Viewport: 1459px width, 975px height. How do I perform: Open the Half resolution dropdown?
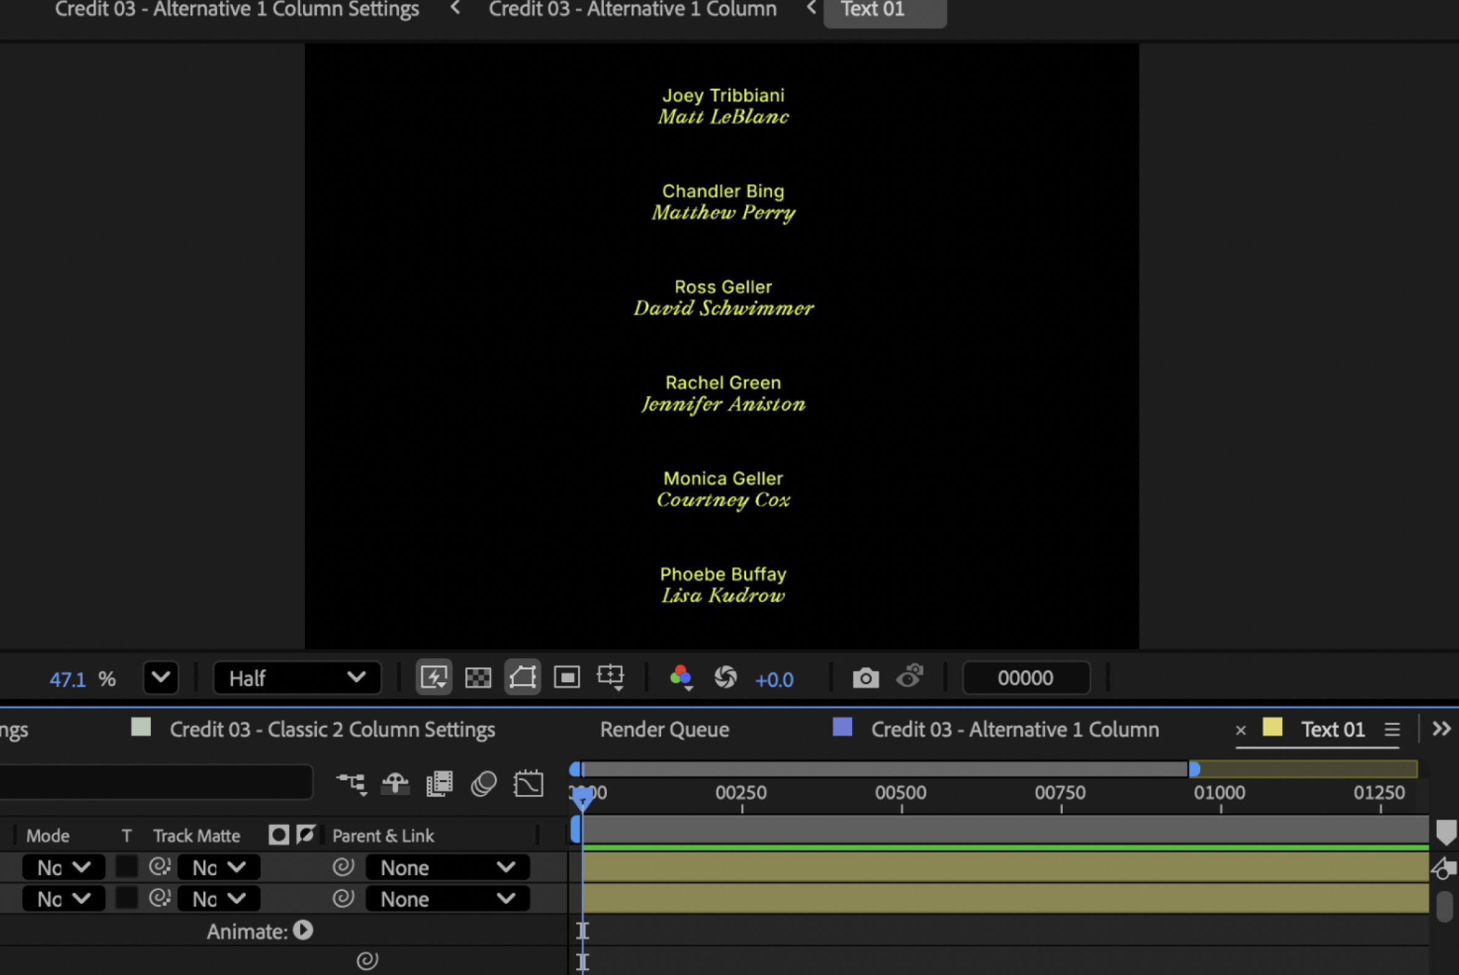(x=297, y=678)
